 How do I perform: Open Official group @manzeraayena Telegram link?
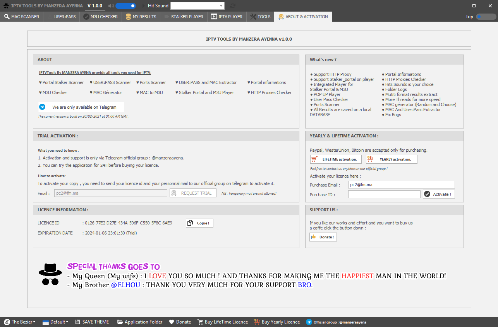click(336, 322)
